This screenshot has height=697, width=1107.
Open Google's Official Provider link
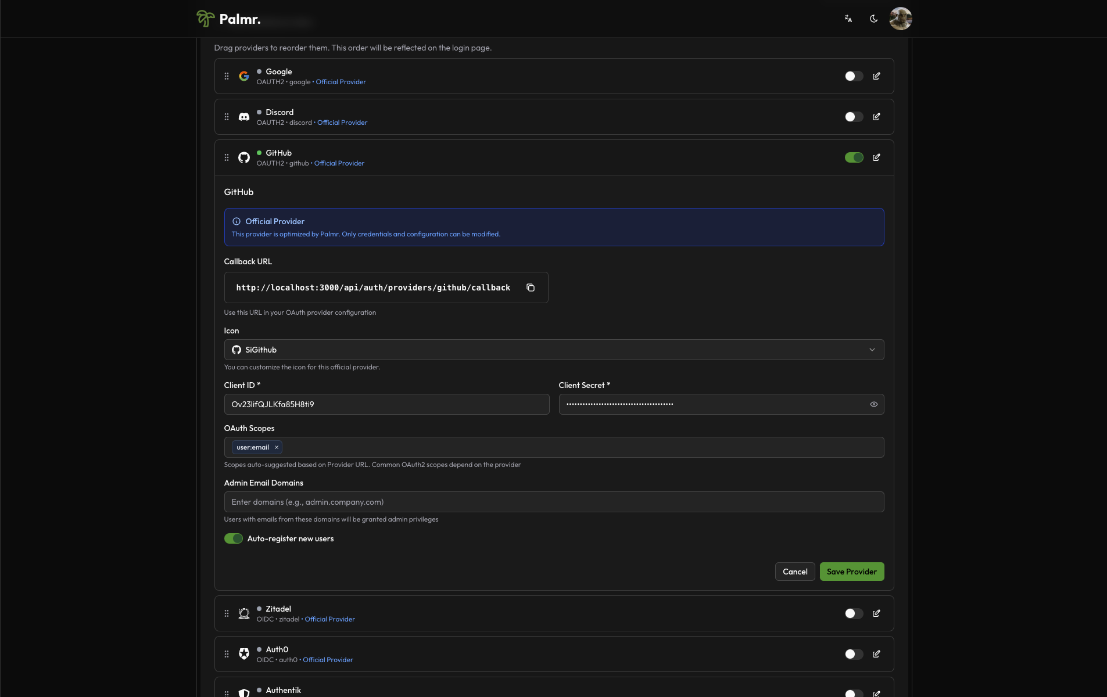point(341,82)
